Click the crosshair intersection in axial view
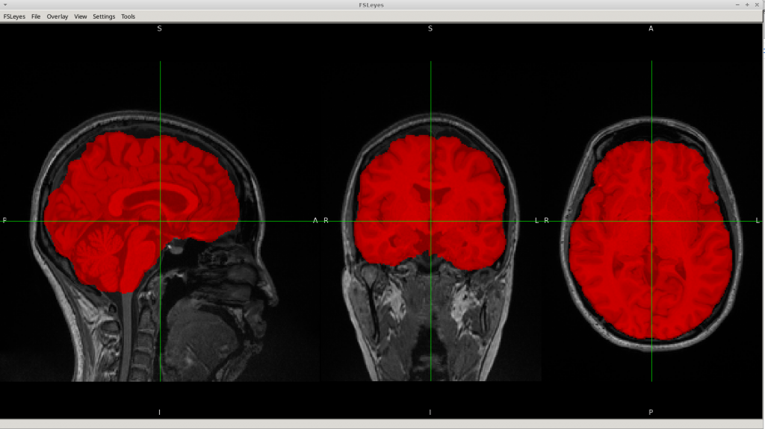 pyautogui.click(x=651, y=222)
